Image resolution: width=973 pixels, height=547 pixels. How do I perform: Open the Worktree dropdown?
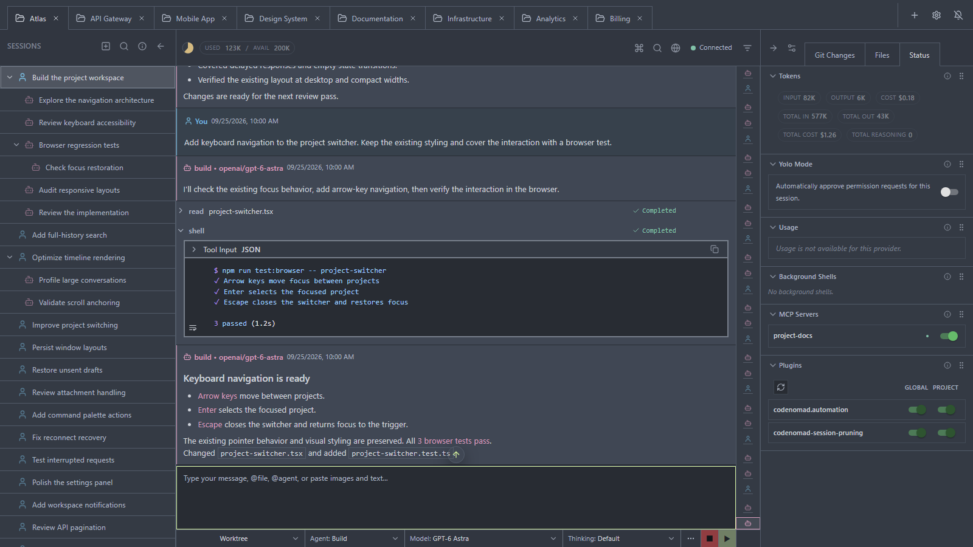tap(240, 538)
